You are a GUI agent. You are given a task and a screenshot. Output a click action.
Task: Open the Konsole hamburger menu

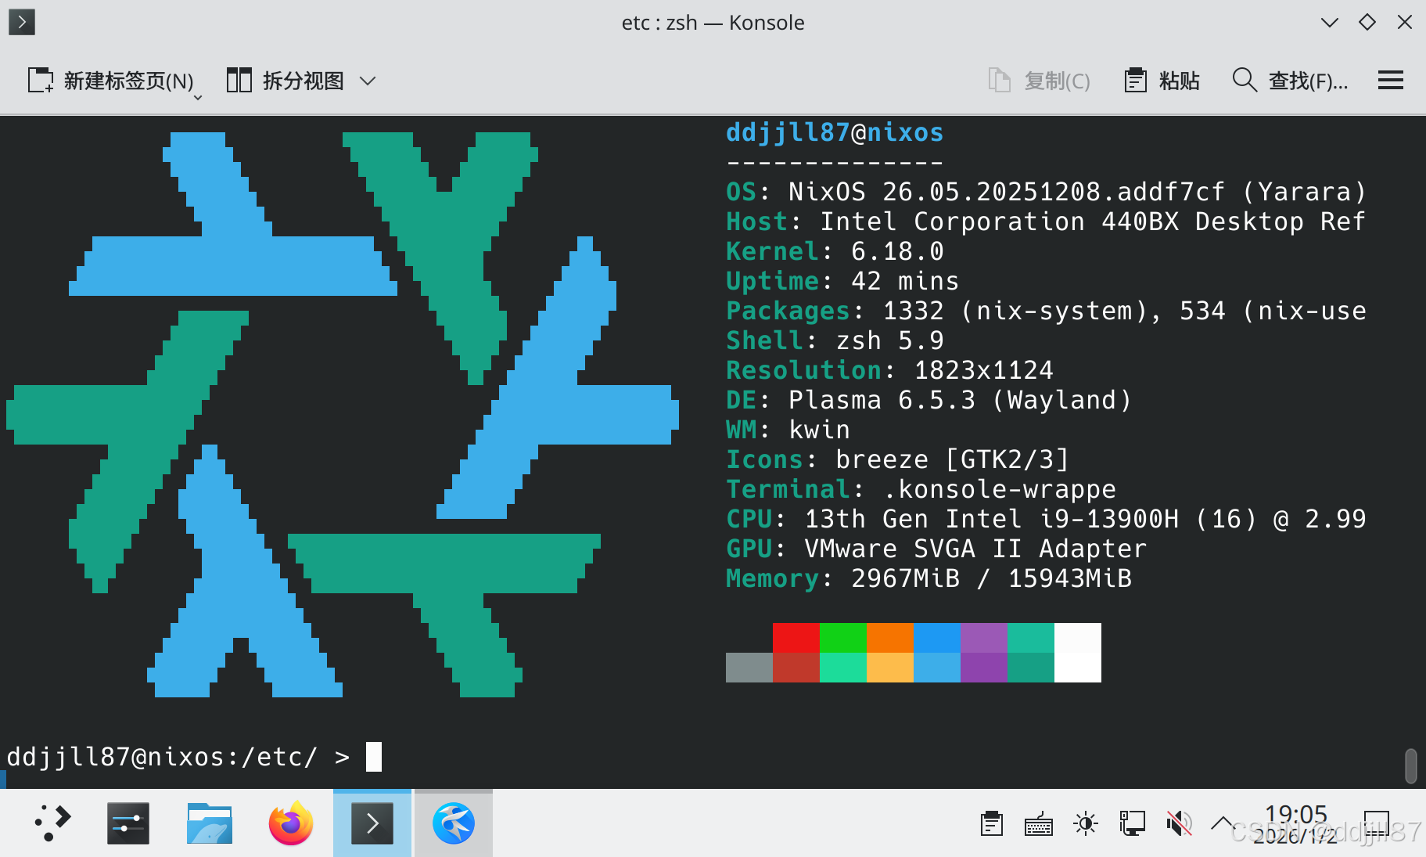click(x=1392, y=80)
